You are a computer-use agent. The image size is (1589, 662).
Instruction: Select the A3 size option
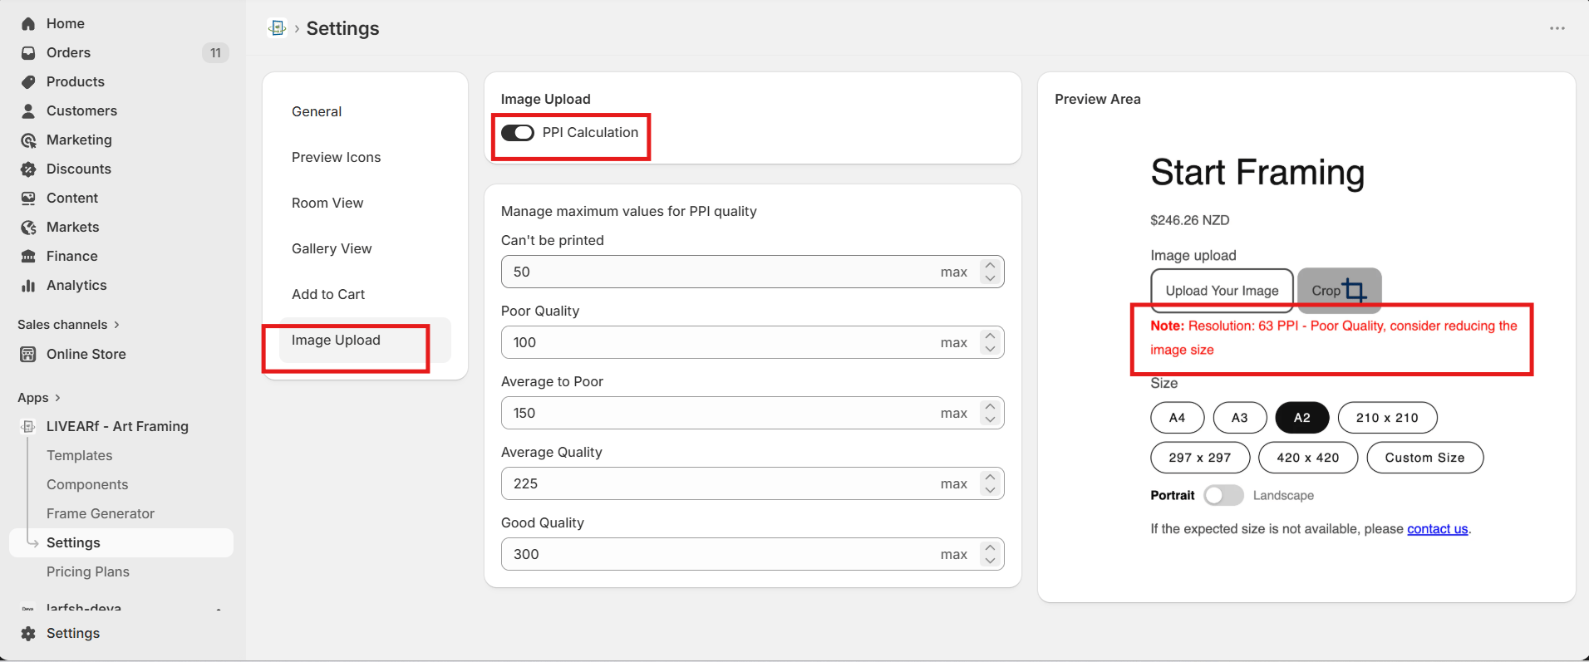click(1240, 418)
